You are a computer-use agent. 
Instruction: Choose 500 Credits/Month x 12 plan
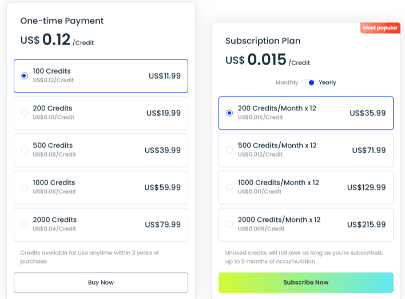pos(229,150)
